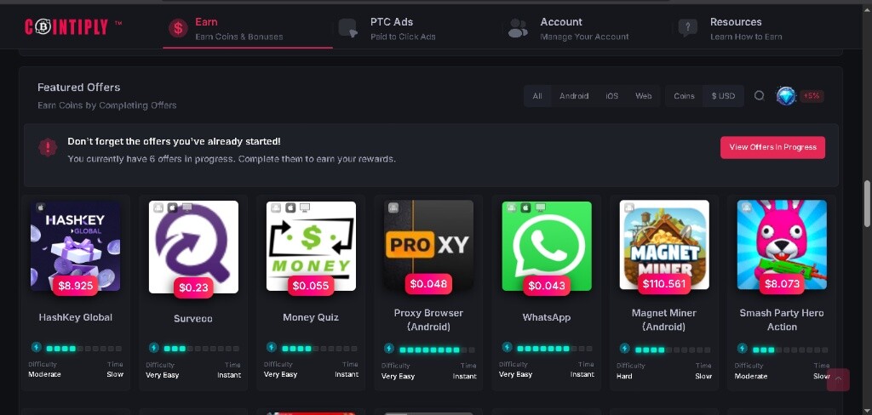Screen dimensions: 872x415
Task: Click the 'WhatsApp' offer title
Action: coord(546,317)
